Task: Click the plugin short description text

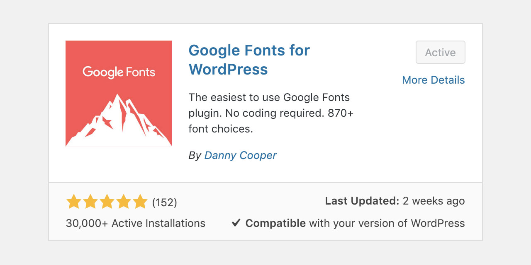Action: click(270, 113)
